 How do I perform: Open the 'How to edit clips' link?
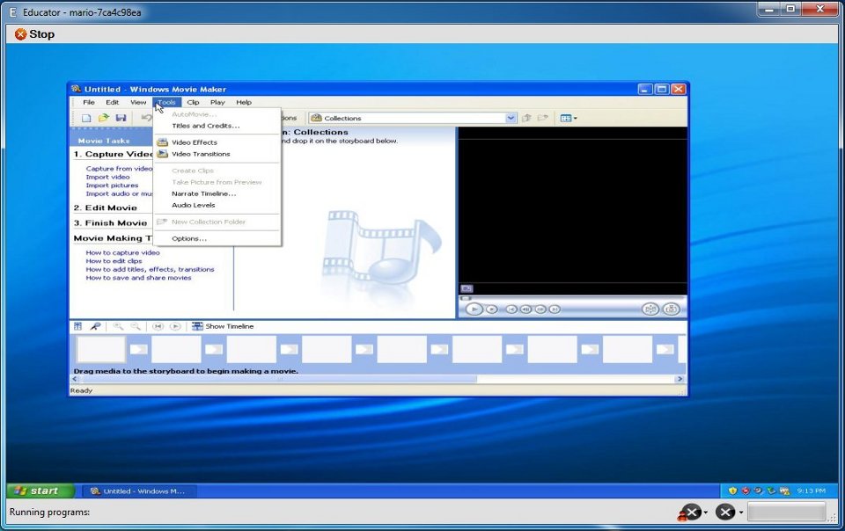114,261
